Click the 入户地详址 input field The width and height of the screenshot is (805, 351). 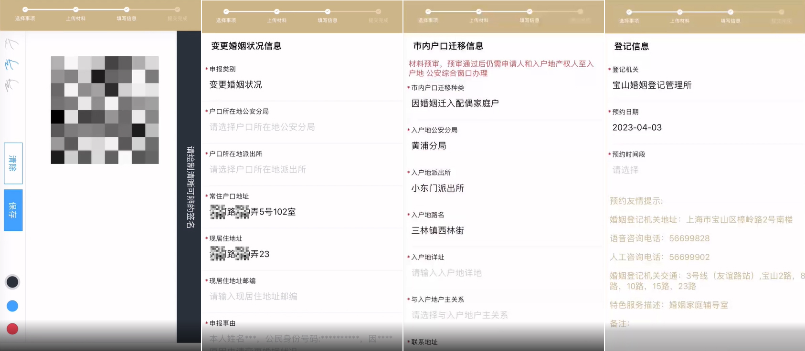pos(501,273)
